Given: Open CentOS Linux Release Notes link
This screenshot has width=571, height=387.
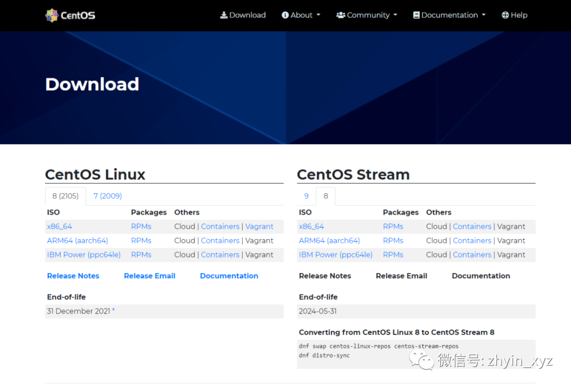Looking at the screenshot, I should click(73, 276).
